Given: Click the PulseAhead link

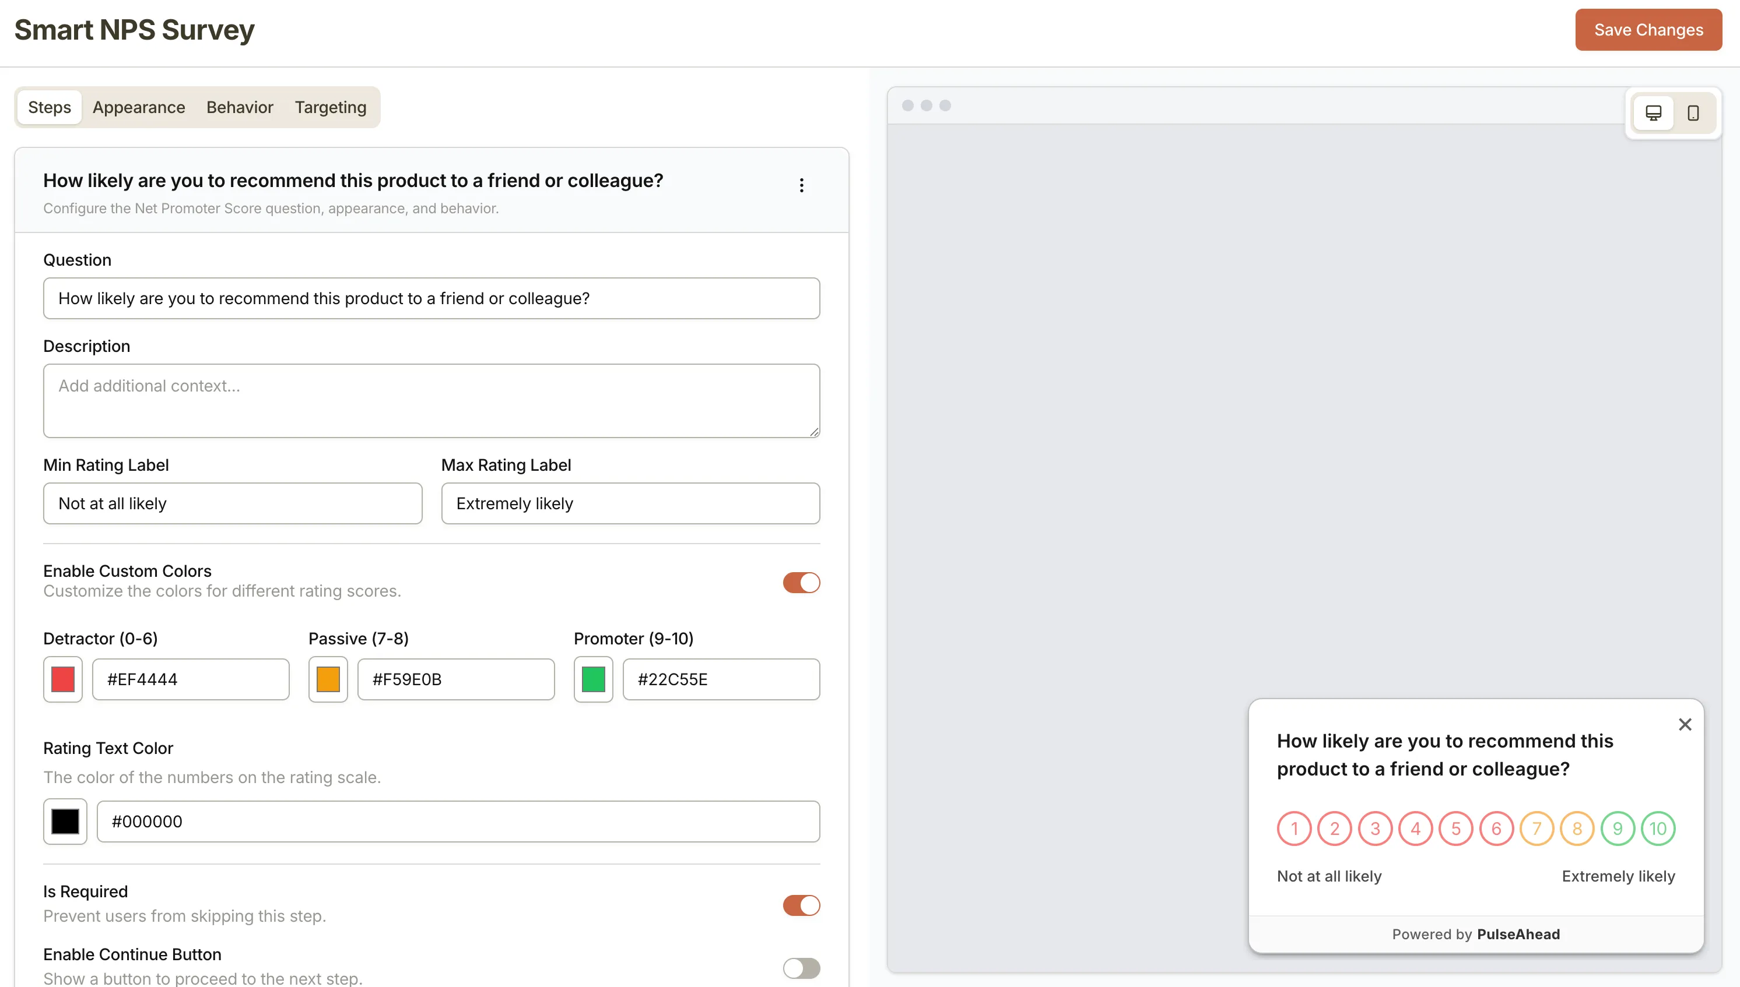Looking at the screenshot, I should click(1518, 934).
